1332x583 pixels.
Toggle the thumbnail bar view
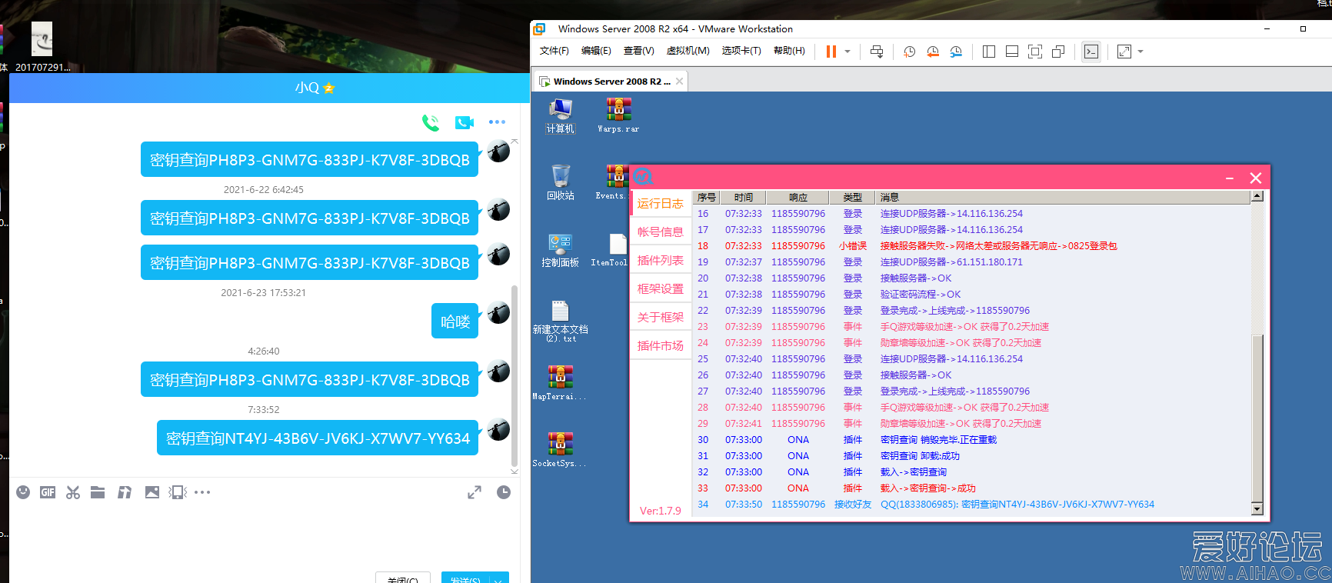pos(1012,52)
